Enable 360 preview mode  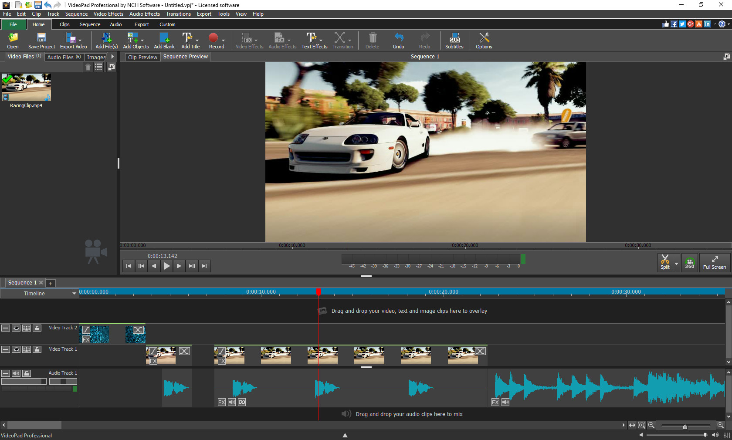689,262
